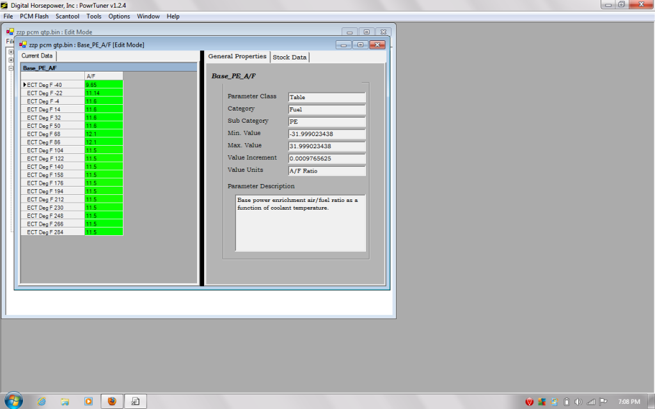This screenshot has width=655, height=409.
Task: Expand the second plus node in the background tree
Action: (x=11, y=60)
